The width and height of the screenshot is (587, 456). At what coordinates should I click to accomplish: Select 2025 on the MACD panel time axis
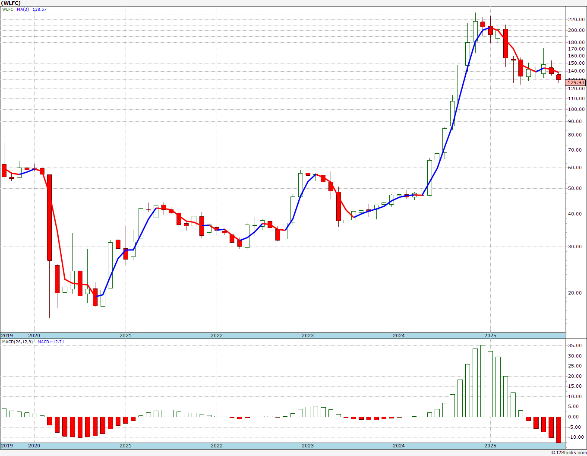coord(490,446)
